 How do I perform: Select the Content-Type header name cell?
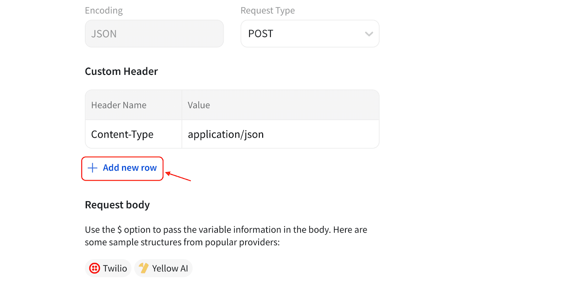click(x=133, y=134)
